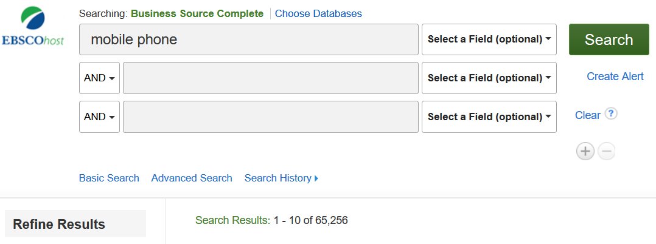This screenshot has height=244, width=656.
Task: Click the second empty search field
Action: click(x=270, y=78)
